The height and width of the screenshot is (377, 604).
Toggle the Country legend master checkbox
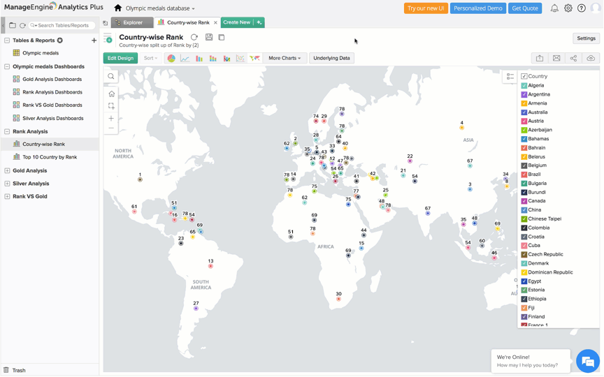(x=524, y=76)
